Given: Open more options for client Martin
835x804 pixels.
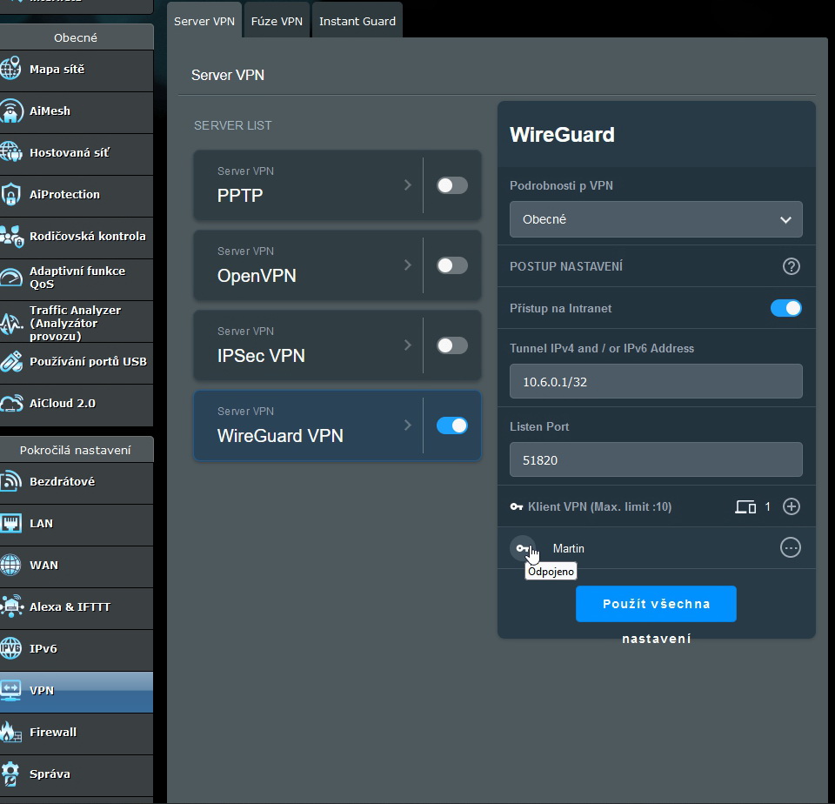Looking at the screenshot, I should [x=790, y=547].
